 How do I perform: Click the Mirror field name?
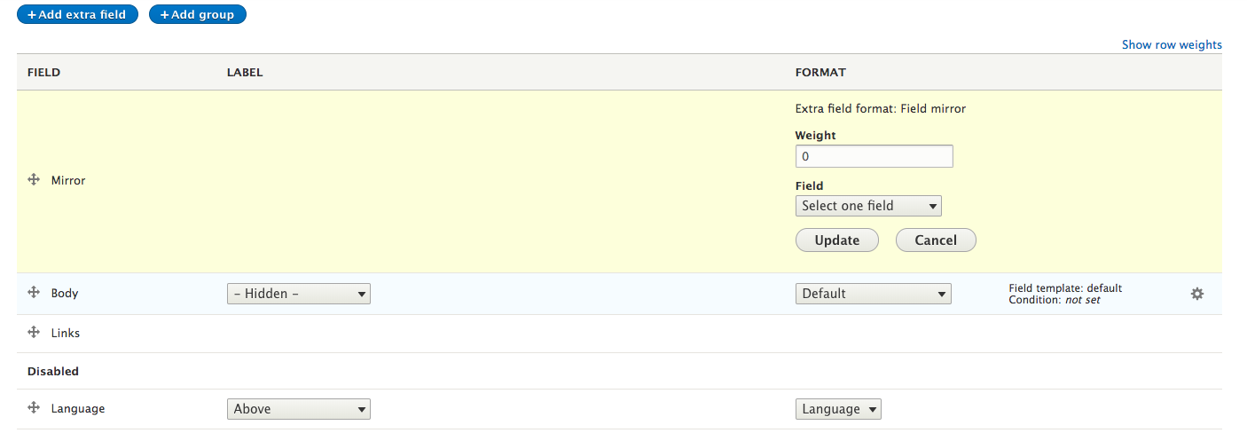tap(68, 180)
